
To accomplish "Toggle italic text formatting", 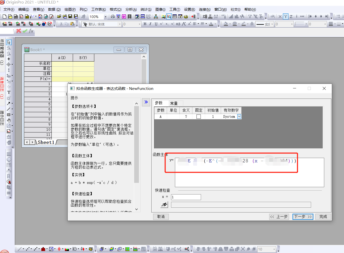I will [150, 24].
